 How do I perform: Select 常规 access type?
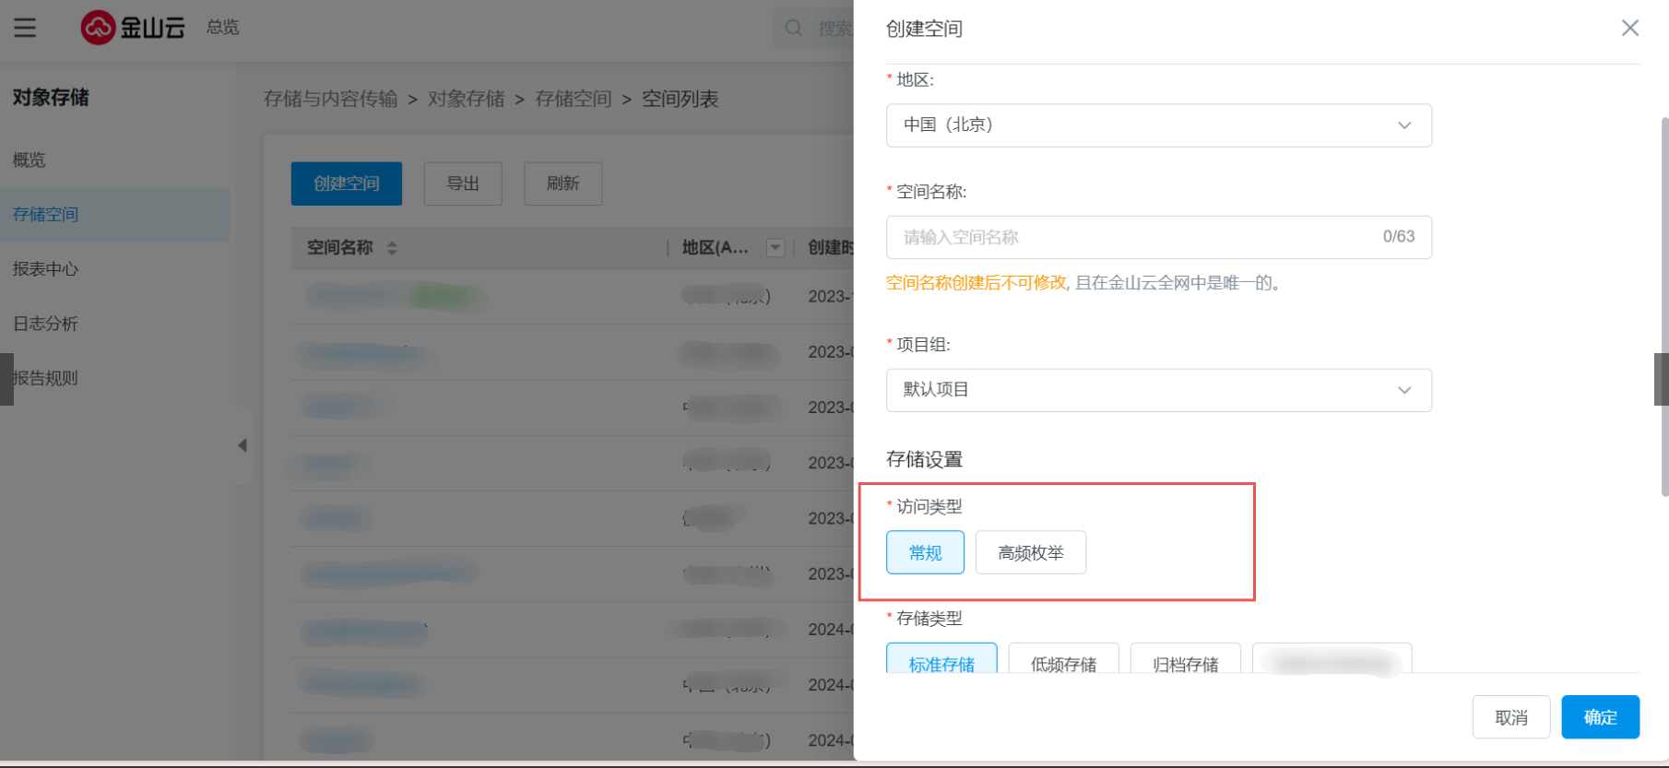(x=925, y=552)
